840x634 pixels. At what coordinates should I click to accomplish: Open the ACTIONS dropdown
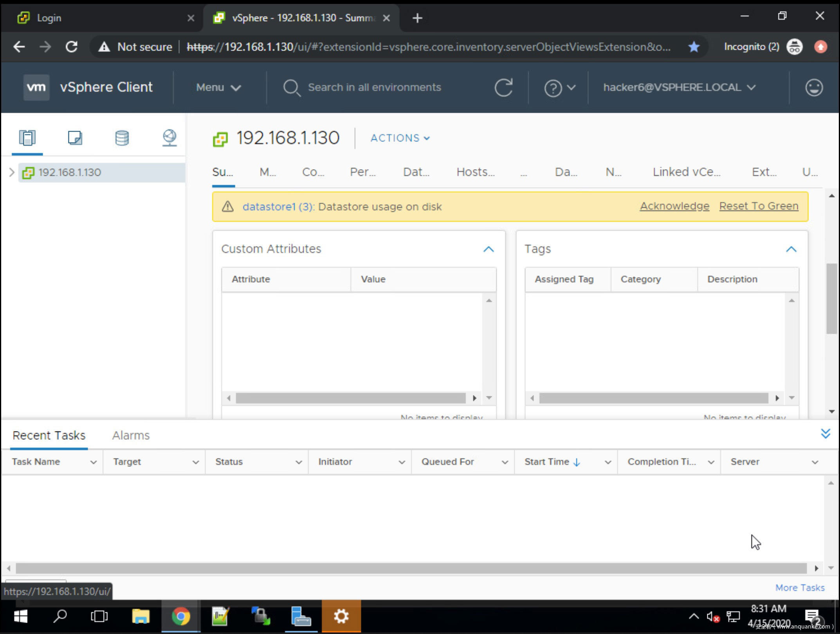pos(400,138)
